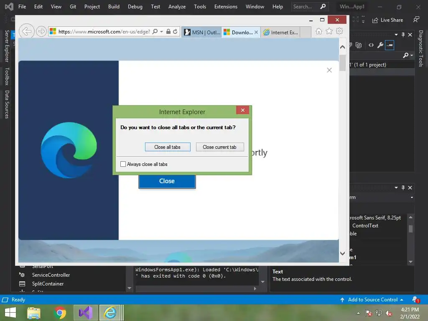Dismiss the Edge promo with X icon
The image size is (428, 321).
(x=329, y=70)
